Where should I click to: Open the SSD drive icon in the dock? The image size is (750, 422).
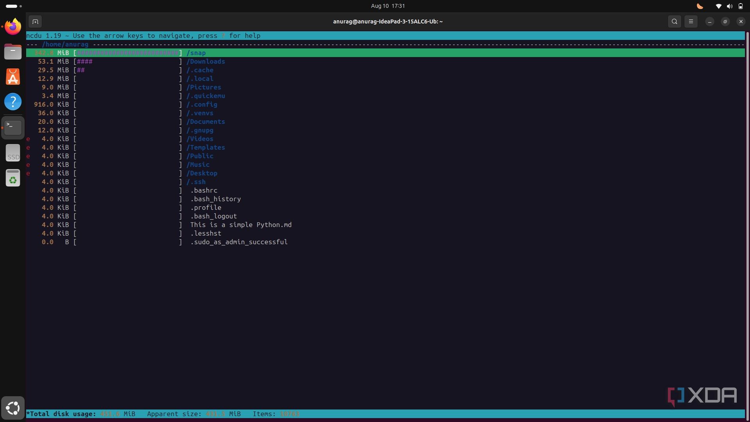13,153
